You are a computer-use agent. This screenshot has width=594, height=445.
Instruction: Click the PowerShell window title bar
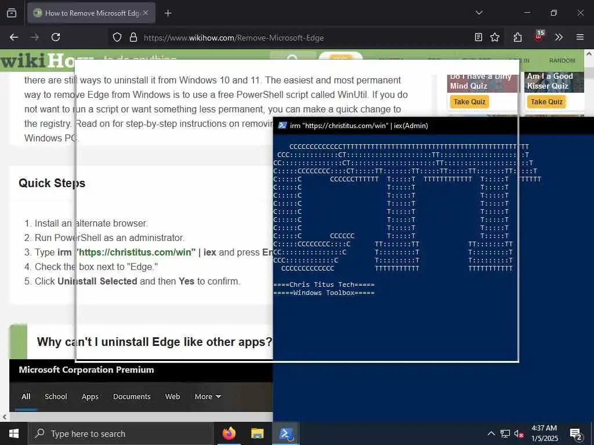click(x=433, y=126)
